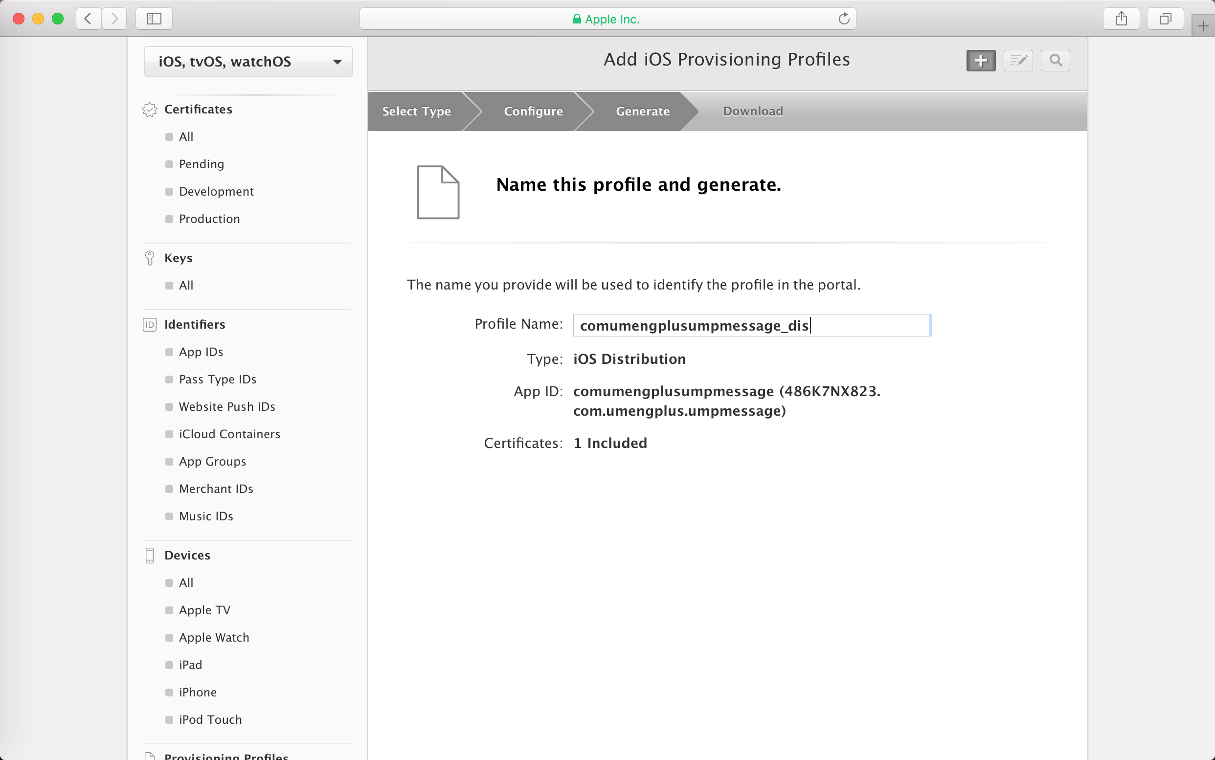Select the Download step
Screen dimensions: 1215x760
[752, 111]
